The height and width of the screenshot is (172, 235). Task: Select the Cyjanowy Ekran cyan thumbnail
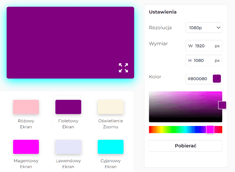pos(110,147)
